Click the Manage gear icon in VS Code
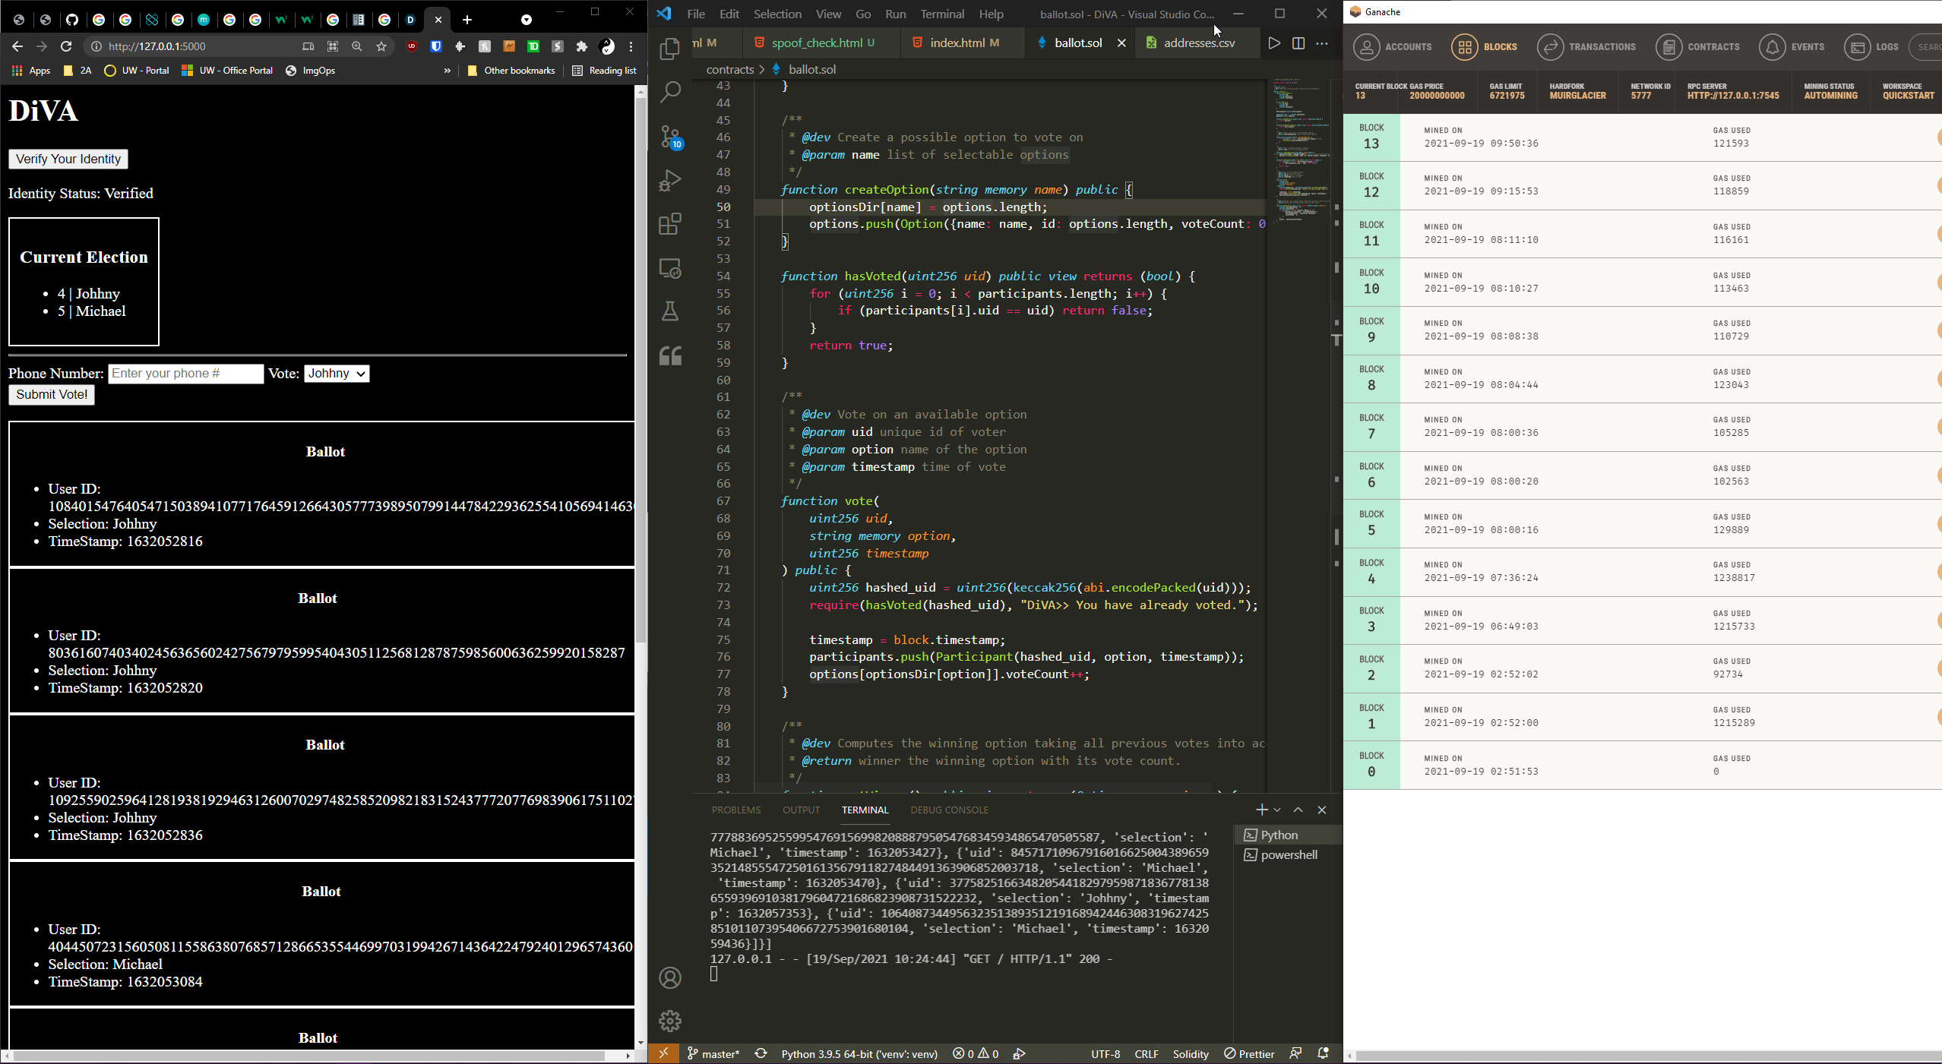 click(x=669, y=1020)
